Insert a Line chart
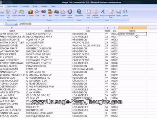Viewport: 157px width, 118px height. (37, 13)
